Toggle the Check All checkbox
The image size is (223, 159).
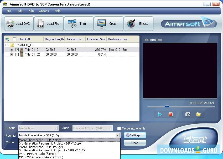click(14, 39)
